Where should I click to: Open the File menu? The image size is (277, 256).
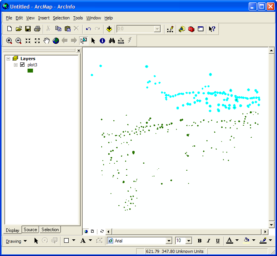tap(9, 18)
